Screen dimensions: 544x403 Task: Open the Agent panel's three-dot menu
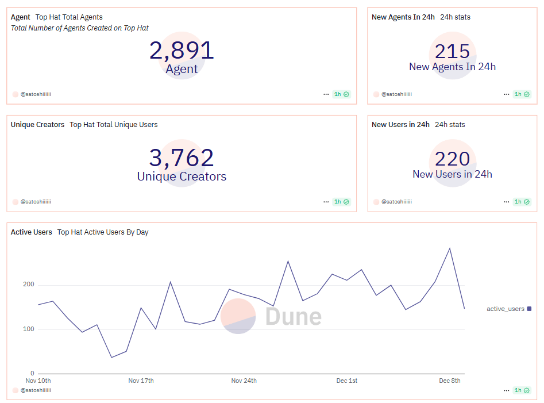pyautogui.click(x=326, y=94)
